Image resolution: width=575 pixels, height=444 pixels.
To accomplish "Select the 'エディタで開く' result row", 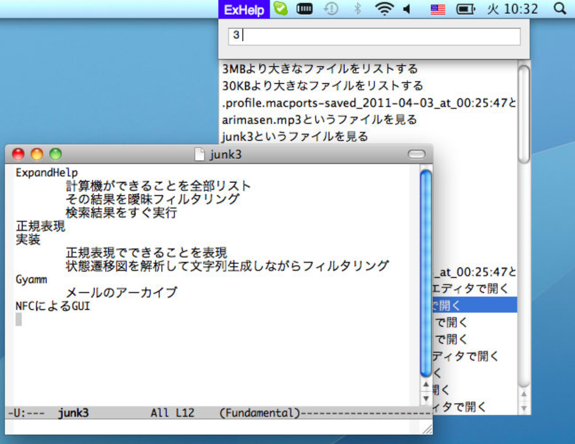I will pos(471,289).
